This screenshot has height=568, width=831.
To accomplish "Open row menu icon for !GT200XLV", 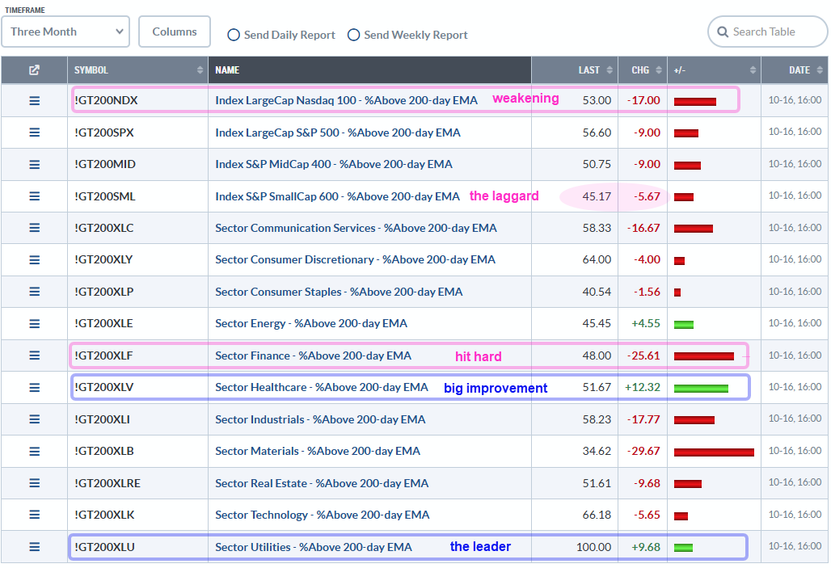I will (x=34, y=388).
